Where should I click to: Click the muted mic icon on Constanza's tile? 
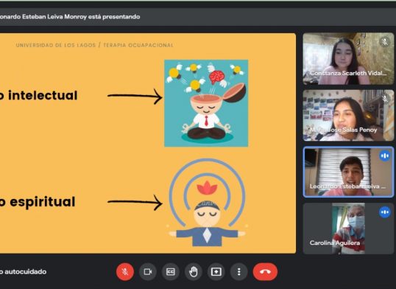(x=385, y=42)
